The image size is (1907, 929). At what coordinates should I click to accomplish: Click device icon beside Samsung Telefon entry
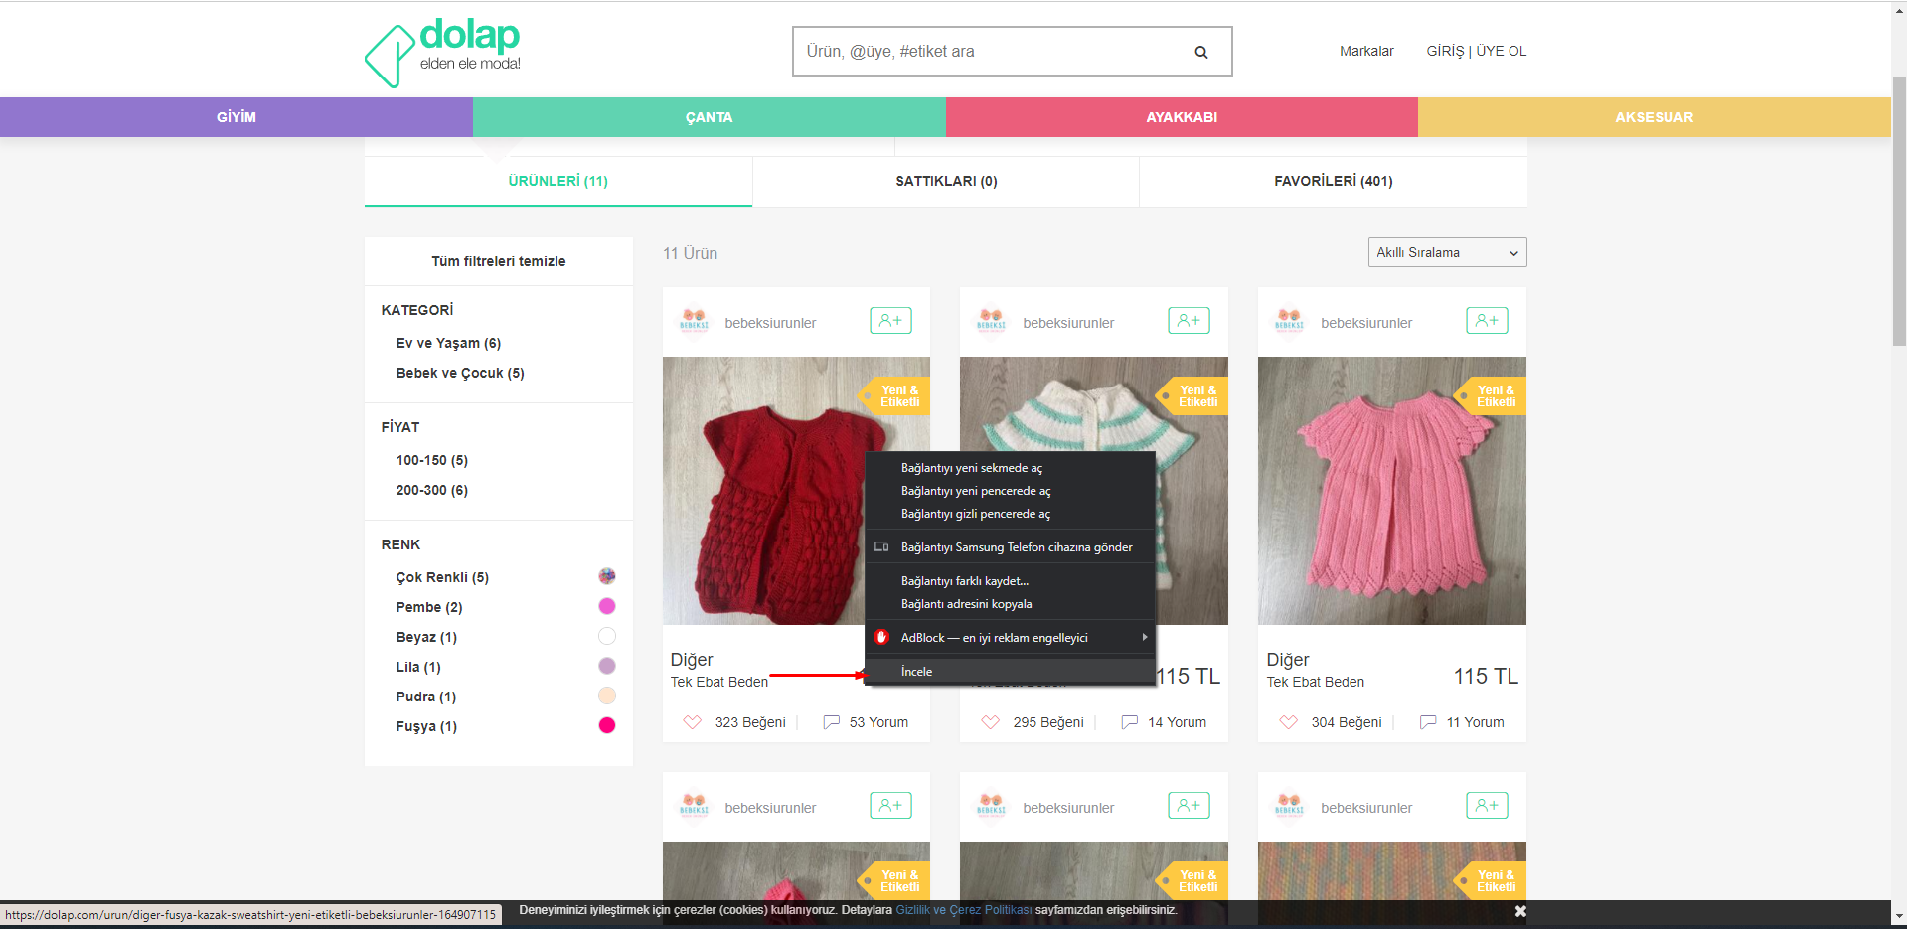pyautogui.click(x=881, y=546)
